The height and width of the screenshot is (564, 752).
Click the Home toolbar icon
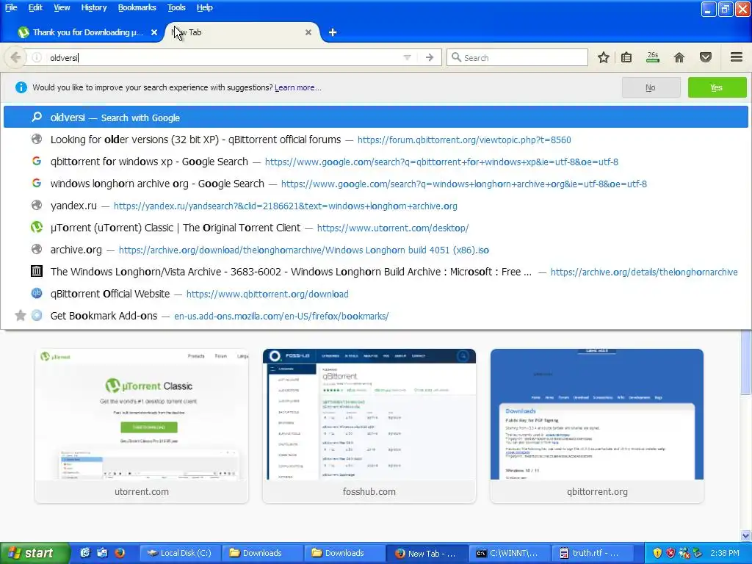pyautogui.click(x=679, y=57)
